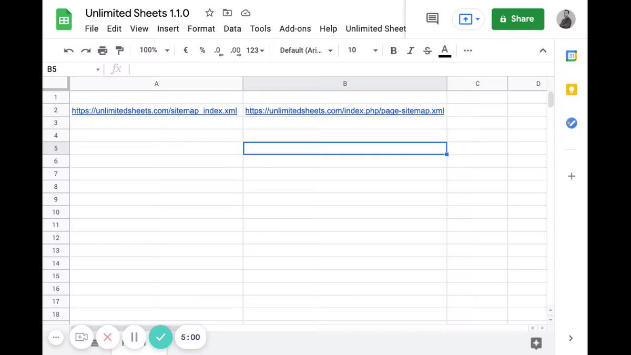
Task: Click the page-sitemap.xml link in B2
Action: 345,111
